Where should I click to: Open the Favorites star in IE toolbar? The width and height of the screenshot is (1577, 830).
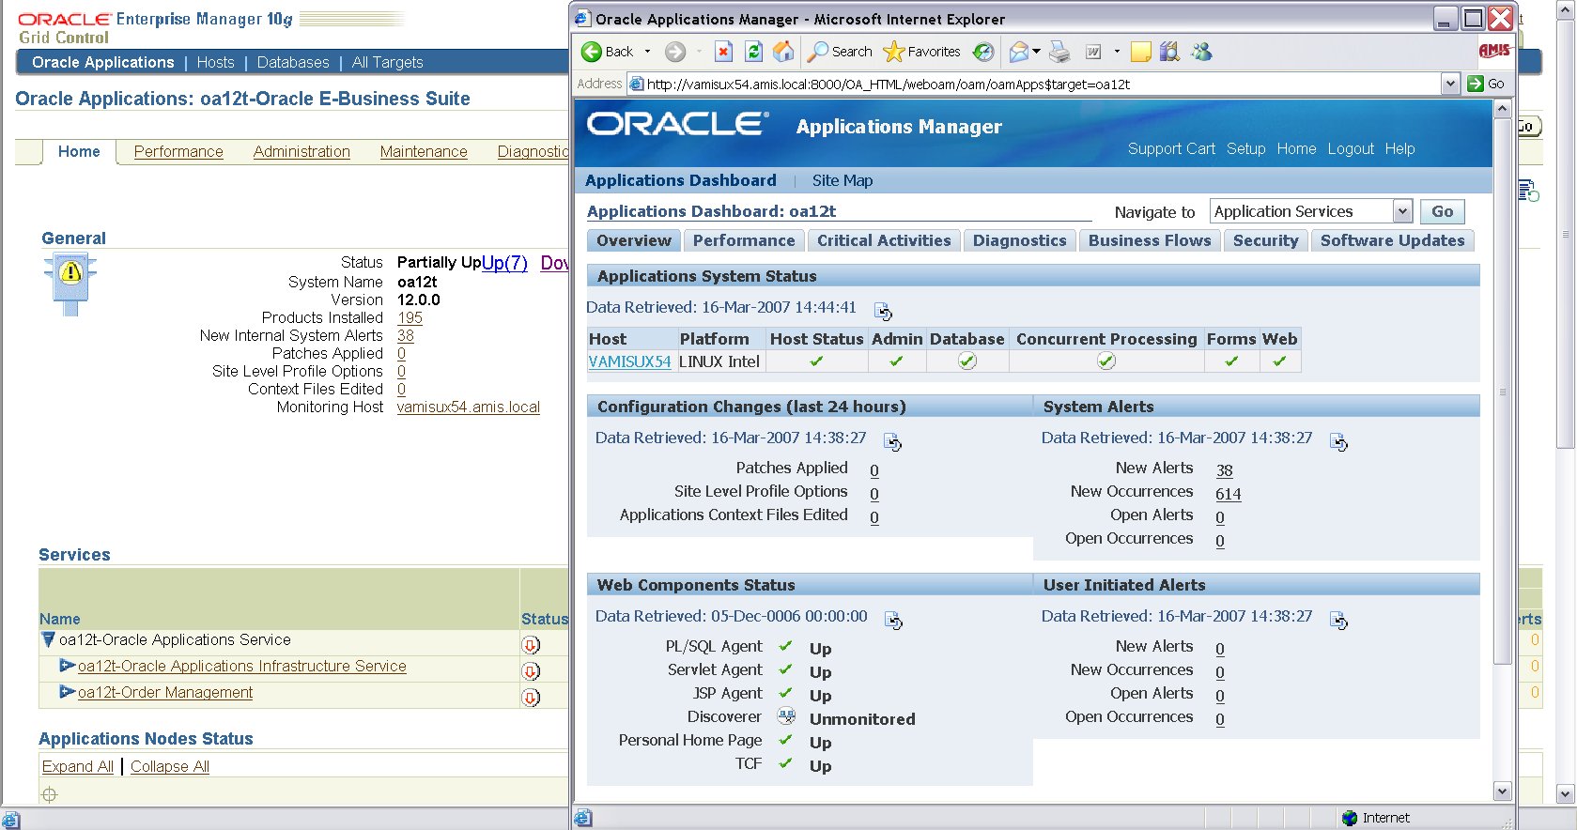[921, 52]
